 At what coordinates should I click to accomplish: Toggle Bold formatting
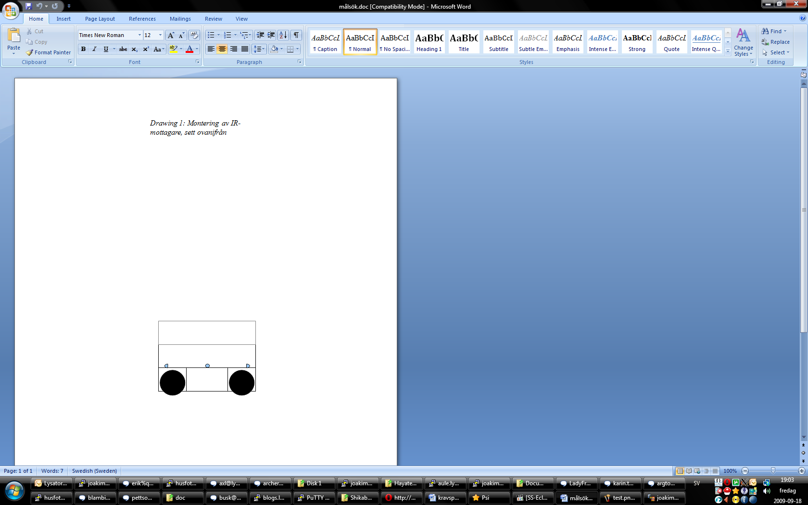coord(84,49)
